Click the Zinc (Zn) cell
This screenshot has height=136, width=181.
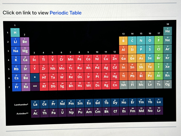point(115,59)
